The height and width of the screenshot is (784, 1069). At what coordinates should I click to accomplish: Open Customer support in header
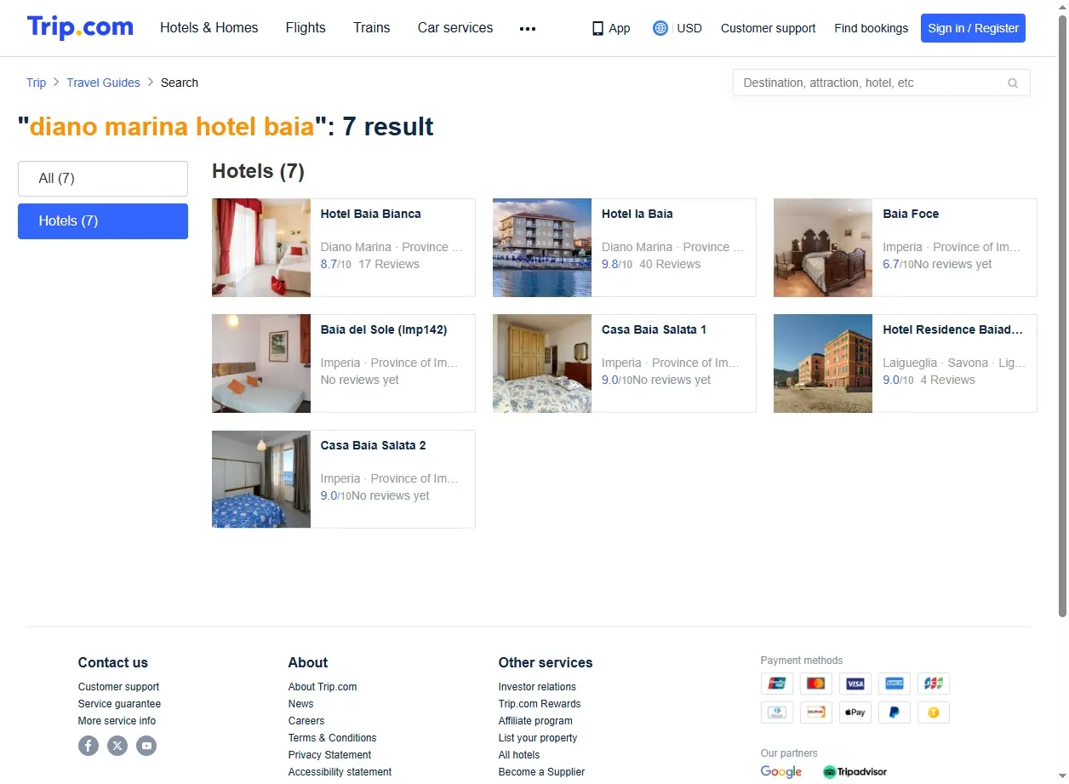click(x=768, y=28)
